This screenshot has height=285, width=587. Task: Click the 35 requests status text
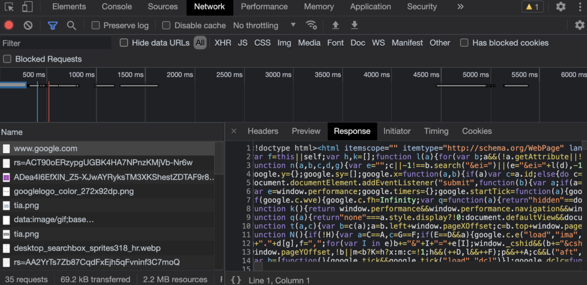point(27,280)
